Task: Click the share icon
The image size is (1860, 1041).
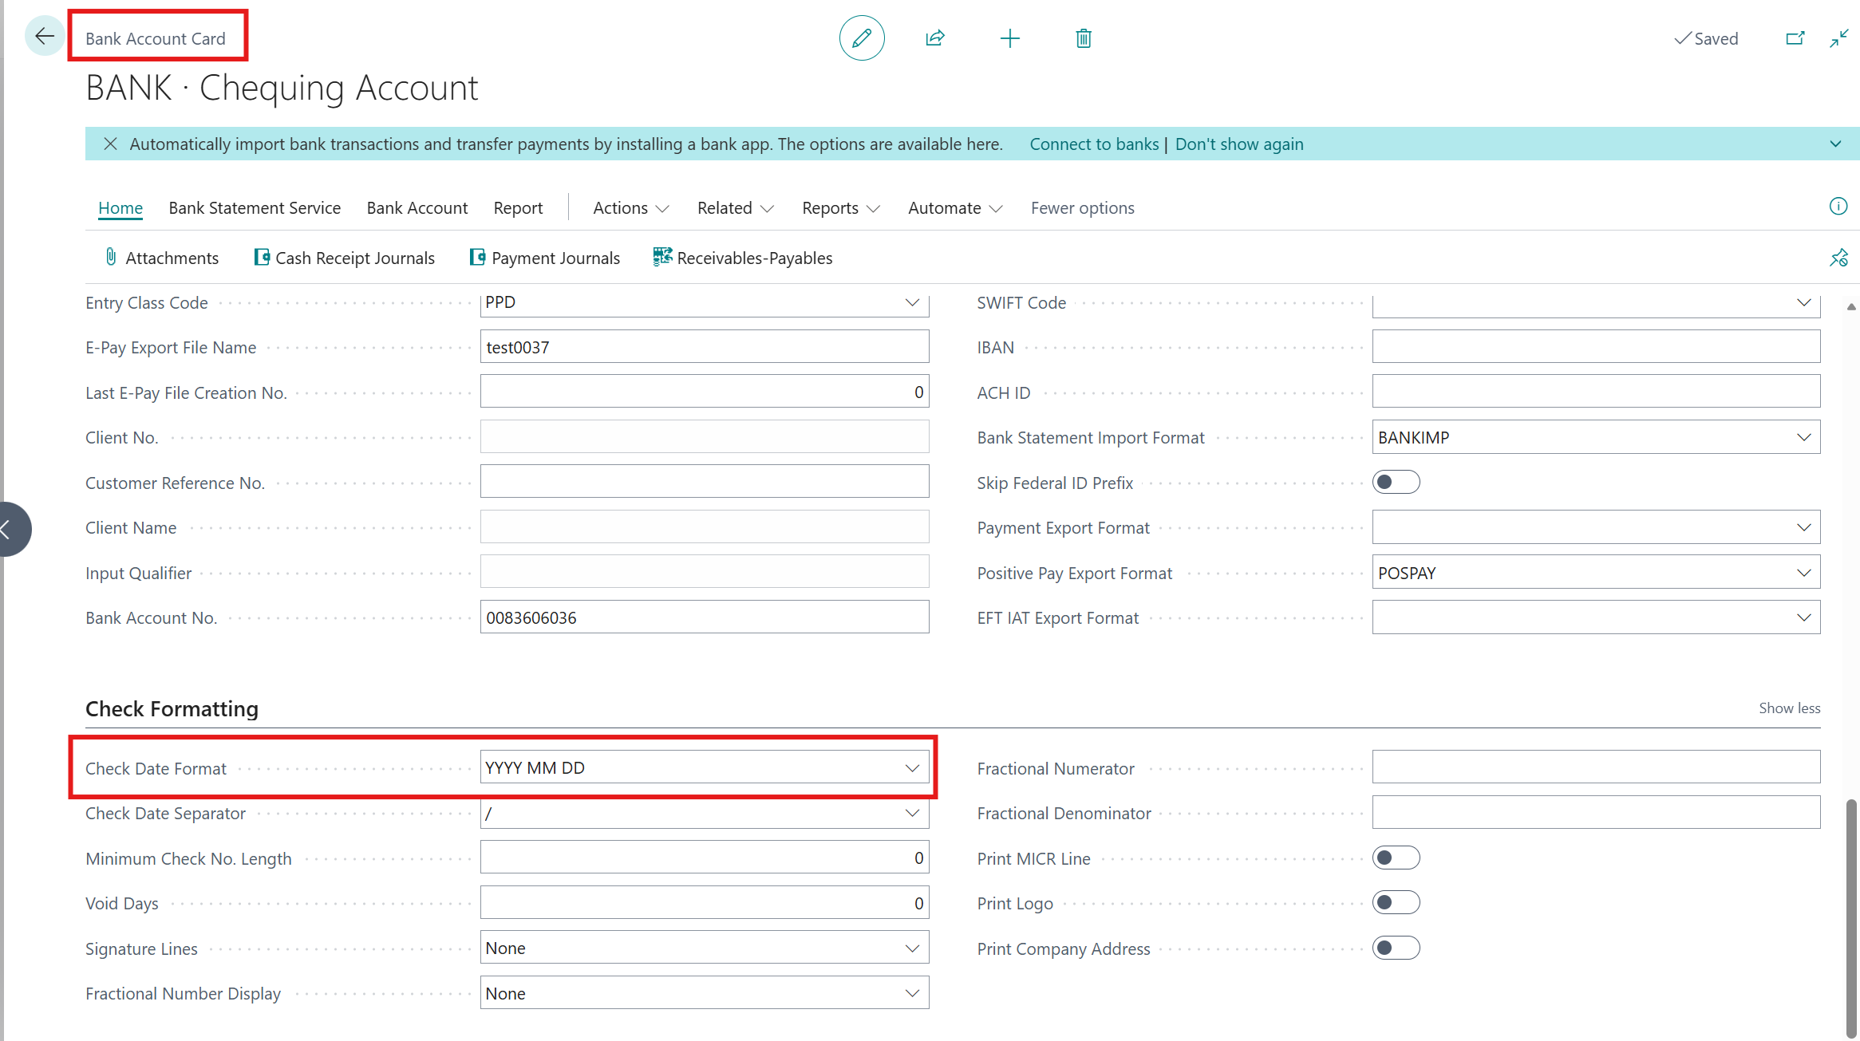Action: pyautogui.click(x=935, y=38)
